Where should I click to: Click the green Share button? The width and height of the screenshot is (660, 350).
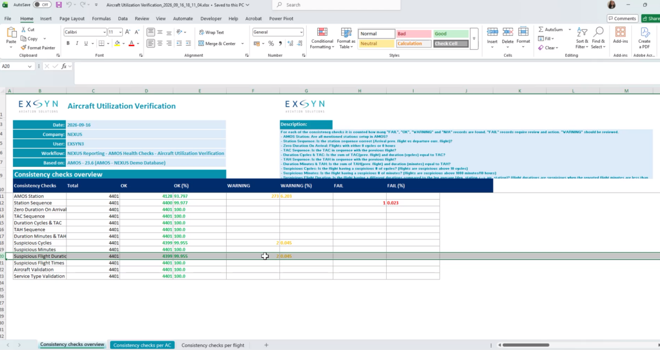coord(650,19)
